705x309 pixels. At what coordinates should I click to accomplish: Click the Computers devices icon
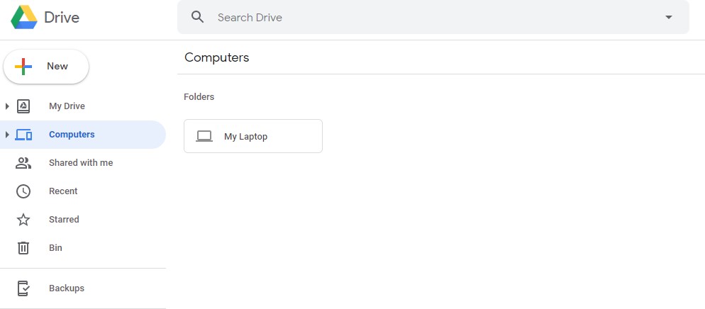pyautogui.click(x=23, y=135)
